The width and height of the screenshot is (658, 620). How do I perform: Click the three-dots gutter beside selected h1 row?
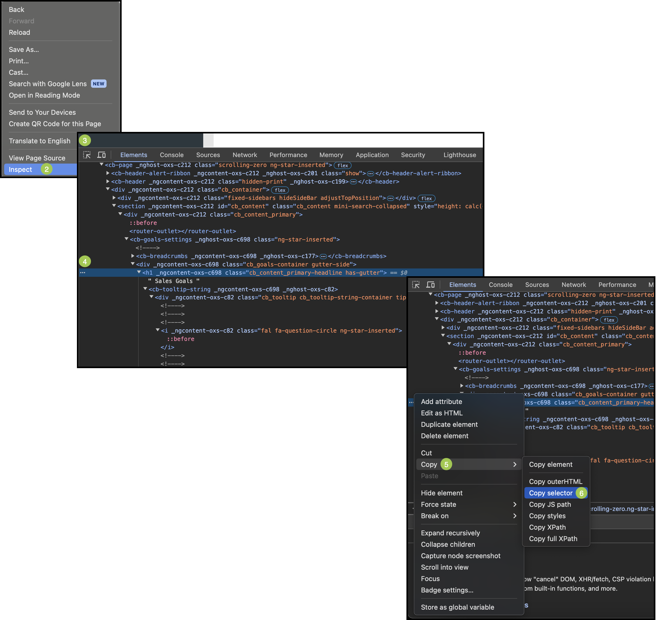(x=83, y=273)
